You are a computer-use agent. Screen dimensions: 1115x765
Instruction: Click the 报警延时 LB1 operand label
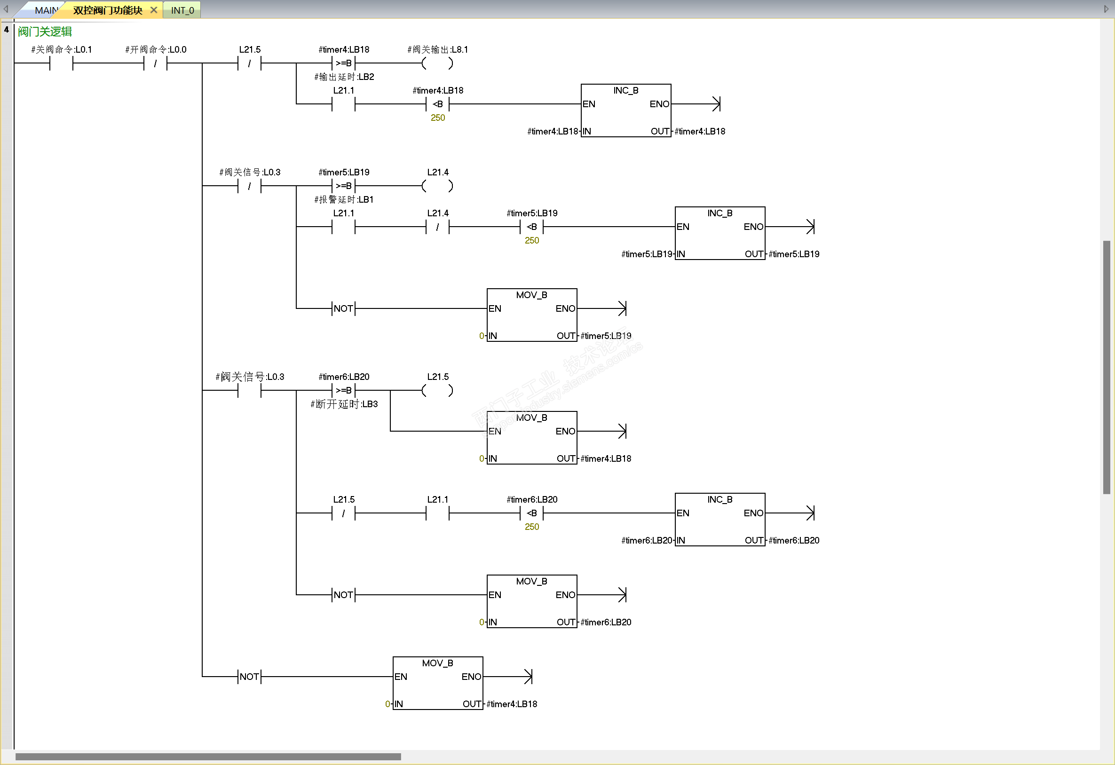[x=344, y=199]
